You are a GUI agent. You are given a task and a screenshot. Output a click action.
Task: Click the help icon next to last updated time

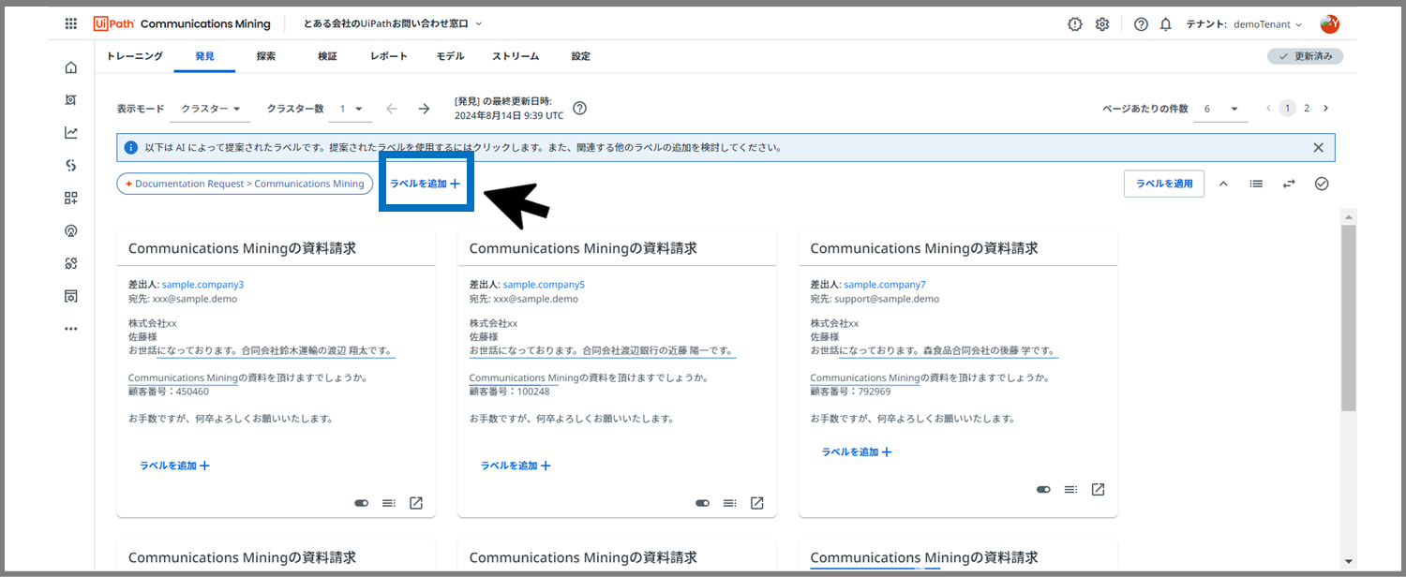coord(579,108)
